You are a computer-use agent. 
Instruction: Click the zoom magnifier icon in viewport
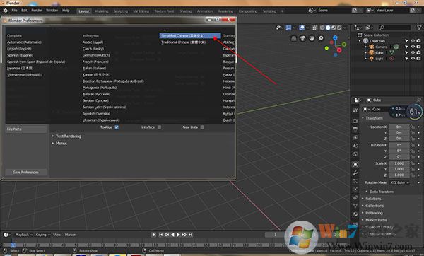[x=320, y=38]
